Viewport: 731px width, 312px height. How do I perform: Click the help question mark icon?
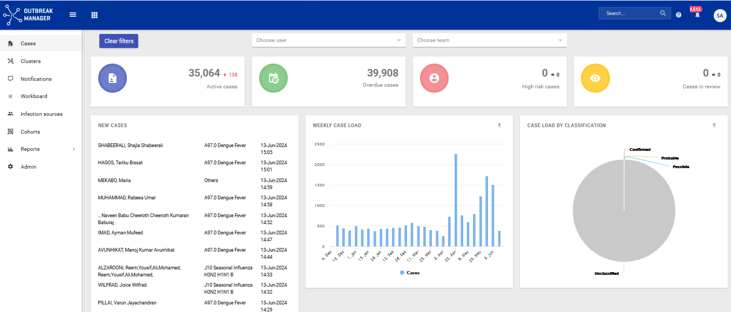[679, 15]
